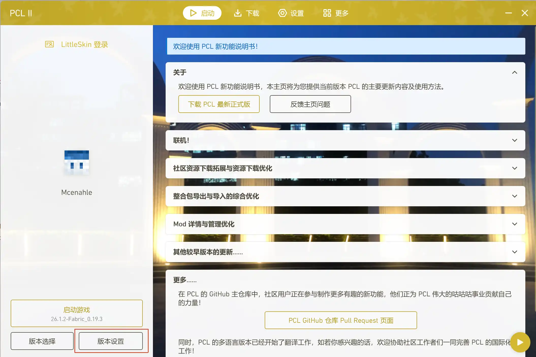Click the Mcenahle player skin avatar
Screen dimensions: 536x357
tap(77, 163)
